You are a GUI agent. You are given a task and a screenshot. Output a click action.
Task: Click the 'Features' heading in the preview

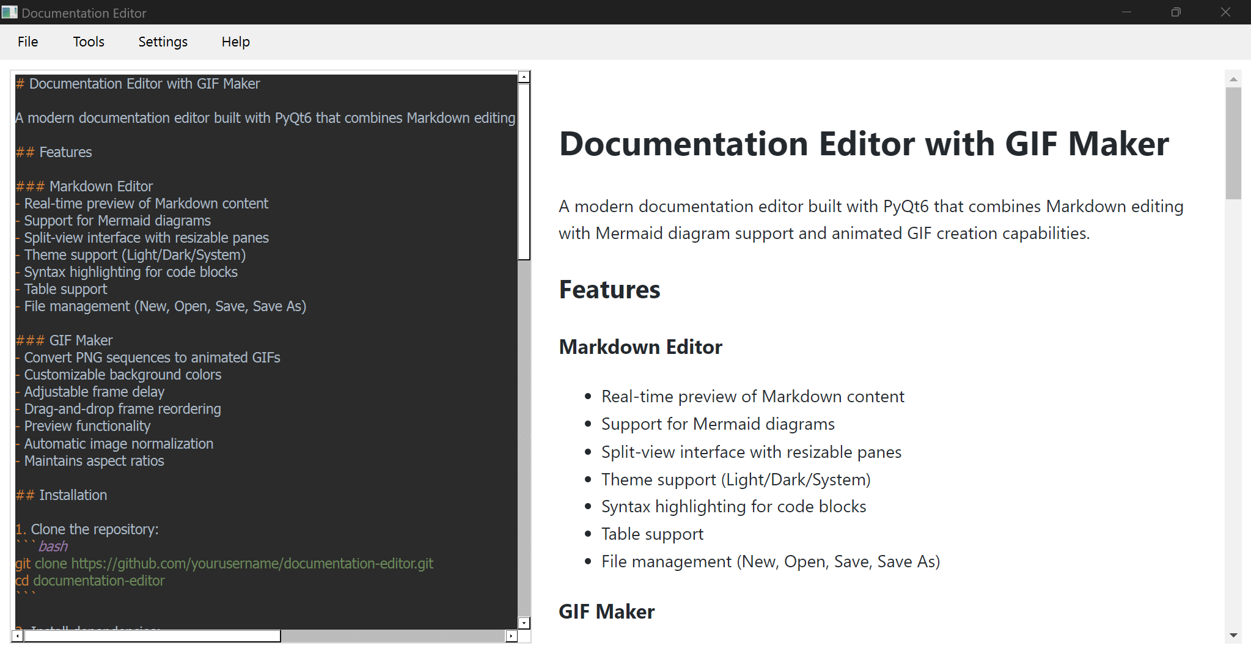pos(610,290)
